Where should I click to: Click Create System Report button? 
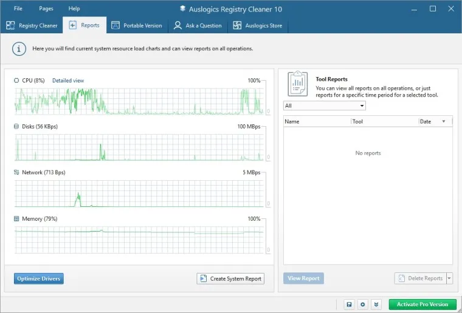(230, 278)
